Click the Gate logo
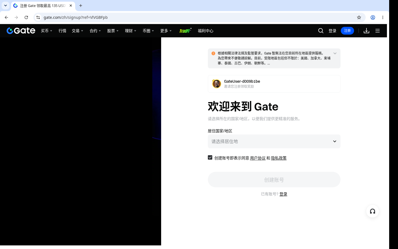The height and width of the screenshot is (249, 398). tap(21, 31)
